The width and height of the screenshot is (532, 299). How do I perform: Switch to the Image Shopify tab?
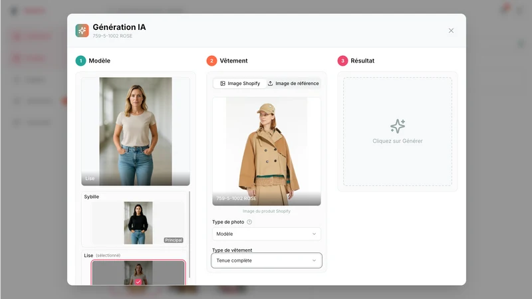[240, 84]
